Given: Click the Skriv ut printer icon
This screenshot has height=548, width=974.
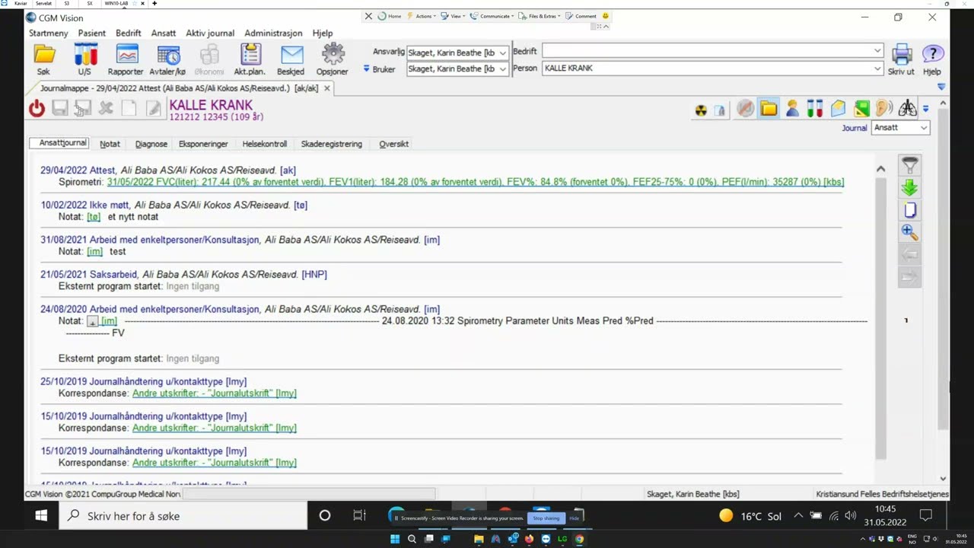Looking at the screenshot, I should click(x=902, y=59).
